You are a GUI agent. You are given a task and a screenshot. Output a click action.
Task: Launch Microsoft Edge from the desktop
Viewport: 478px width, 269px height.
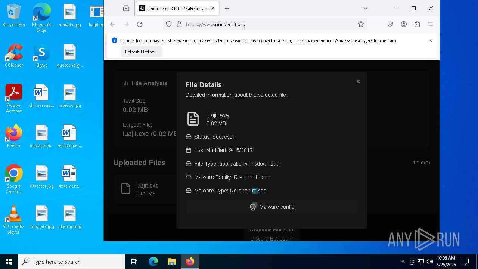41,18
